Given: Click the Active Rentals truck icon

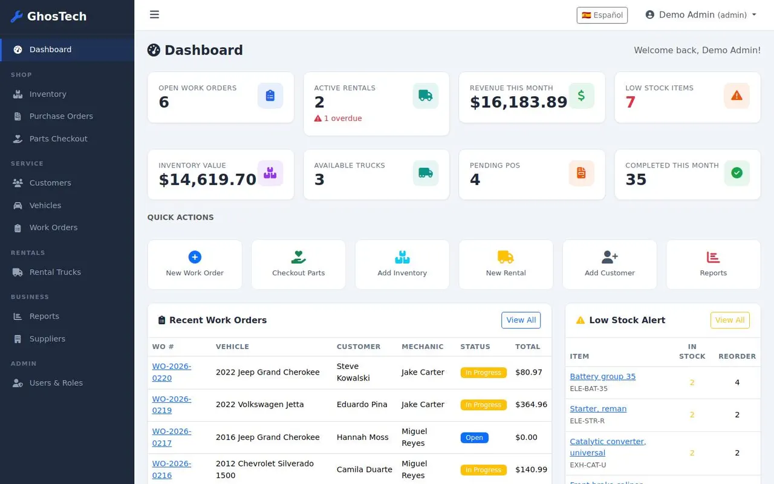Looking at the screenshot, I should point(426,96).
